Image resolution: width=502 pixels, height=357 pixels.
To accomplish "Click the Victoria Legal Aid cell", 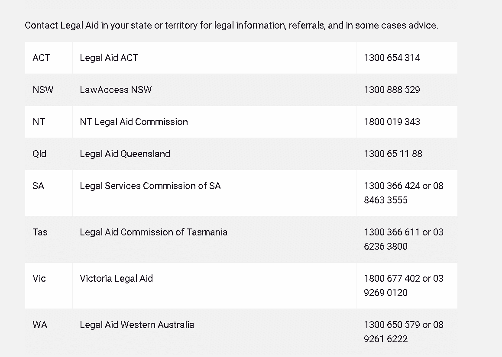I will pyautogui.click(x=116, y=279).
